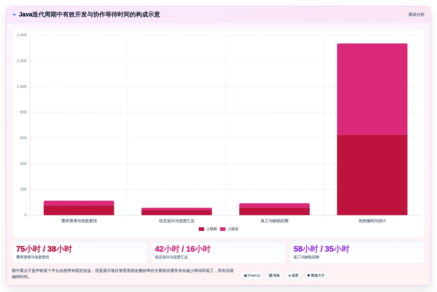Open the 42小时 / 16小时 stat card

(x=218, y=252)
